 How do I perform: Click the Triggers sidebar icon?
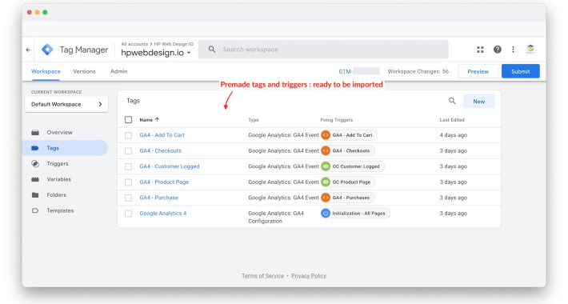(x=35, y=164)
